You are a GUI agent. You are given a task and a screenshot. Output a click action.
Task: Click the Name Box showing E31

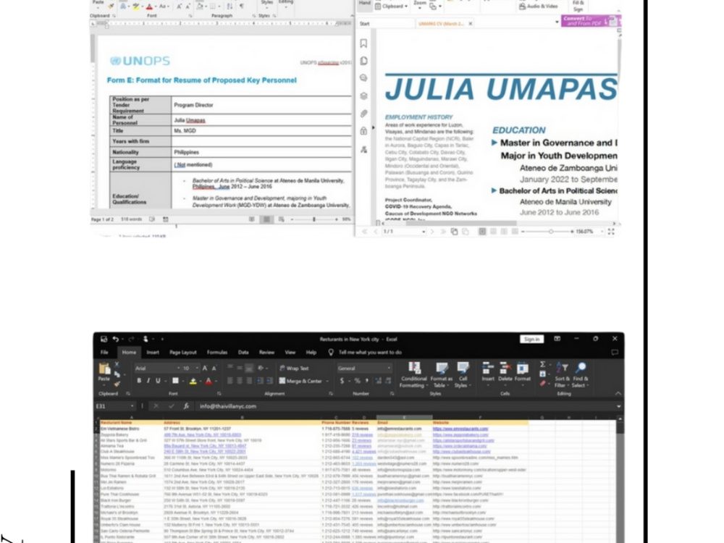114,406
